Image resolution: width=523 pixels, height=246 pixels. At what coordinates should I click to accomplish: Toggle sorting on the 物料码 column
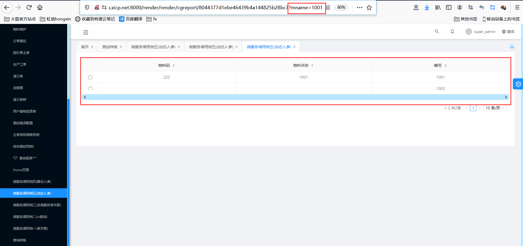click(173, 65)
